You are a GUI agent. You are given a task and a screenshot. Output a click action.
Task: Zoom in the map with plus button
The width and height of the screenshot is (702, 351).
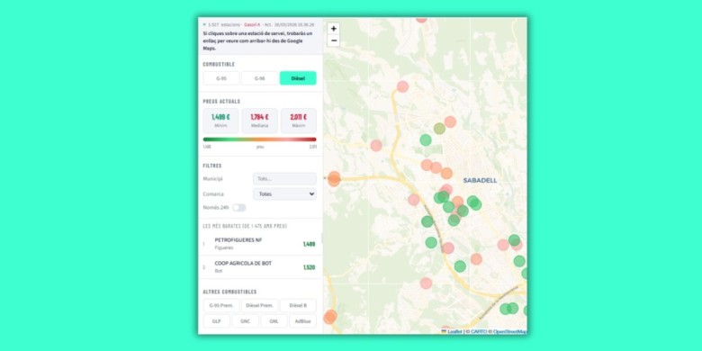[334, 29]
